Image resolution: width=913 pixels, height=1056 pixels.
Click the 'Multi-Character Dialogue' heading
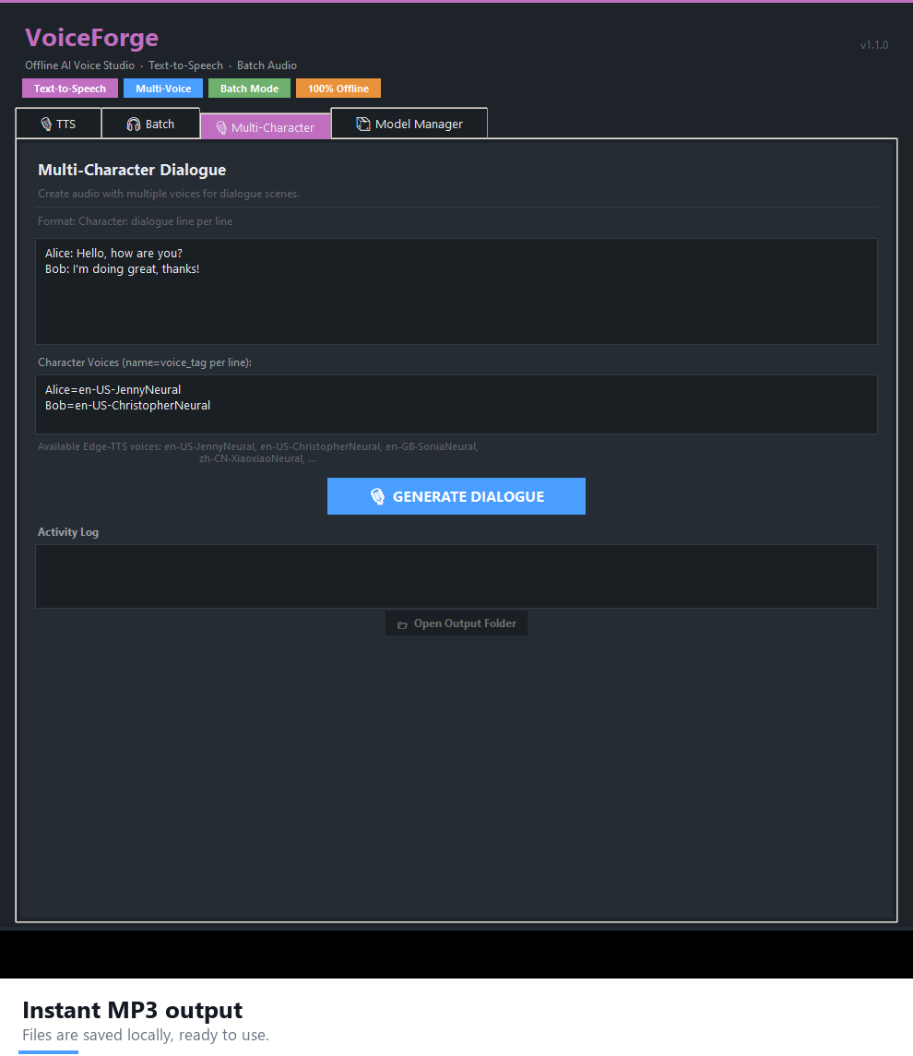(x=132, y=170)
